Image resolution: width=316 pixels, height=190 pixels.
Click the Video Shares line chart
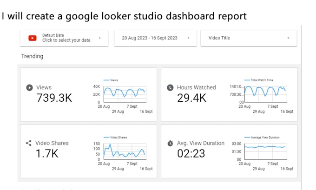(x=125, y=151)
